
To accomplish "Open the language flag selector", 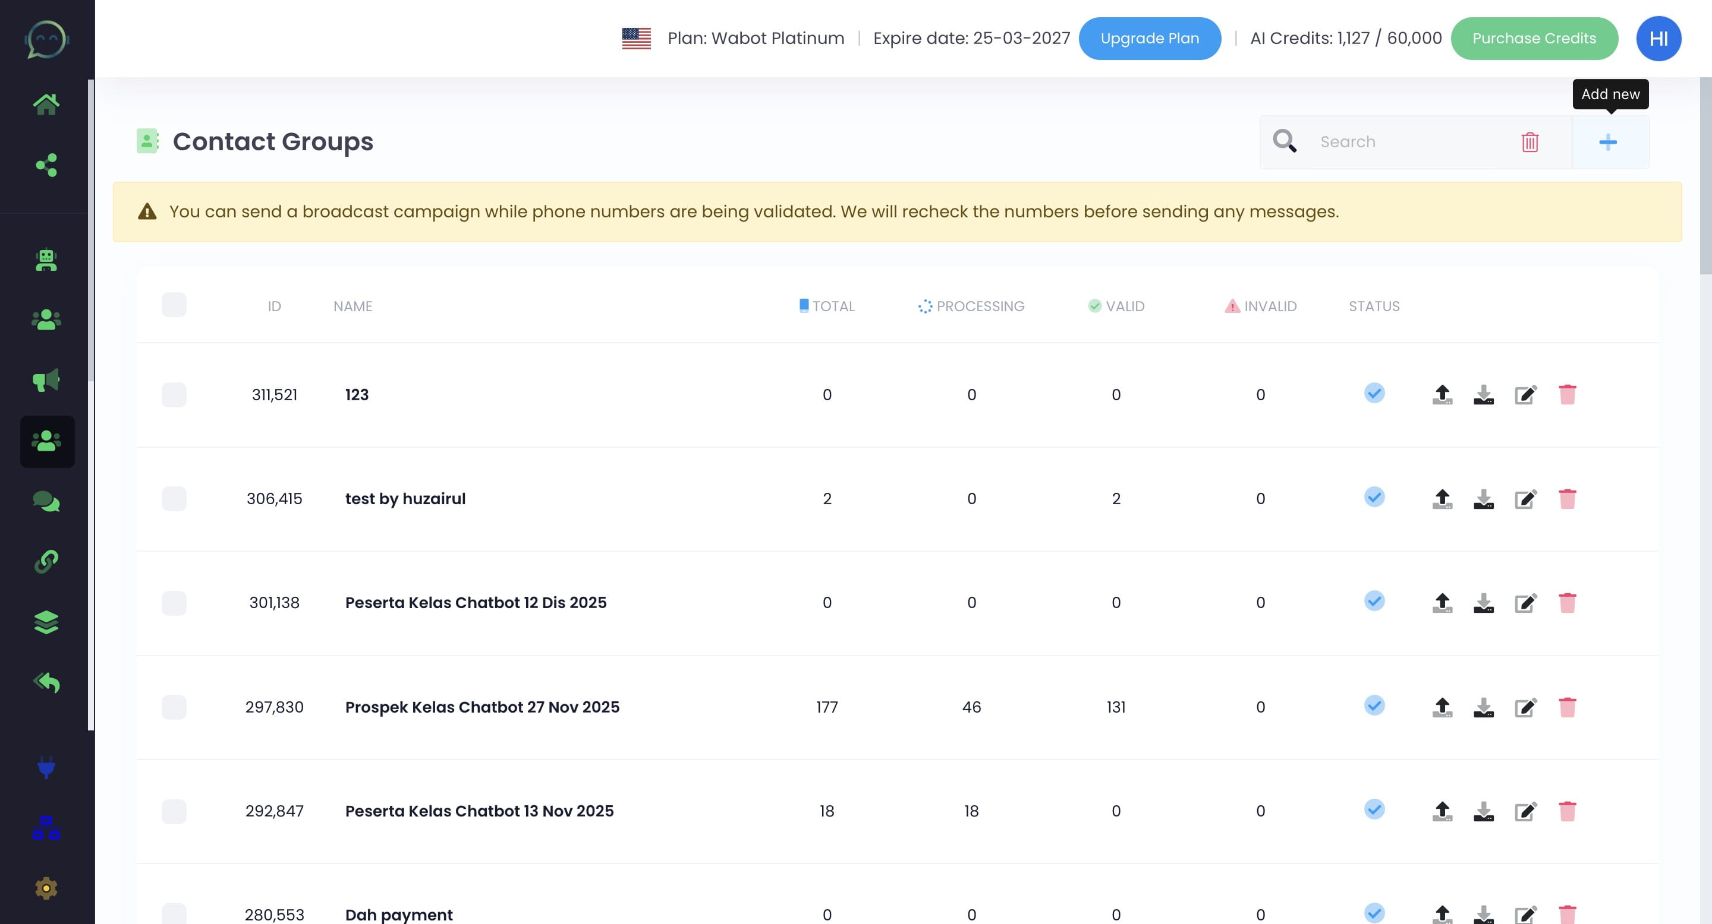I will [636, 39].
